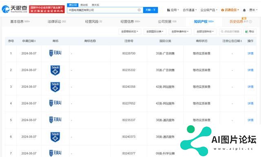
Task: Click the red official credit agency banner
Action: click(x=47, y=9)
